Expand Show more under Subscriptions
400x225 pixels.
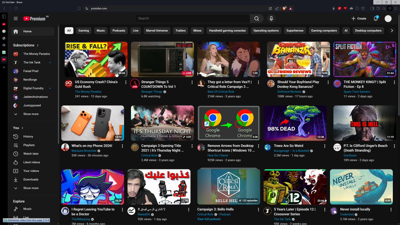pos(33,114)
